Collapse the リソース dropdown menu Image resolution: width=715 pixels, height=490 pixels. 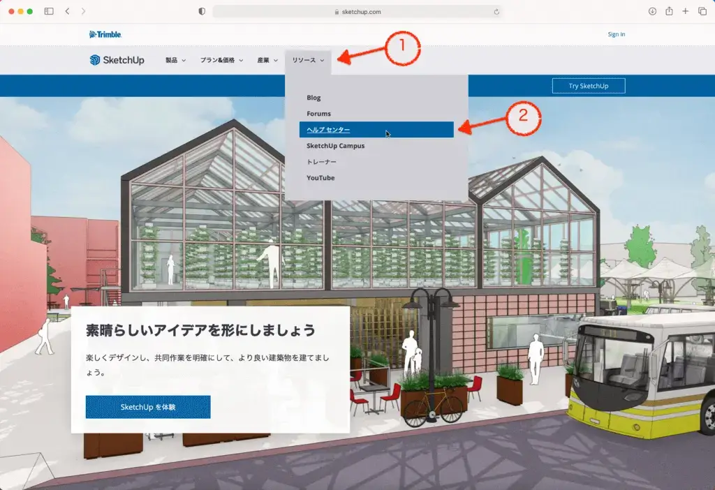308,61
